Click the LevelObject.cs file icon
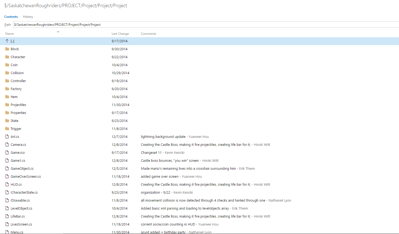 7,208
